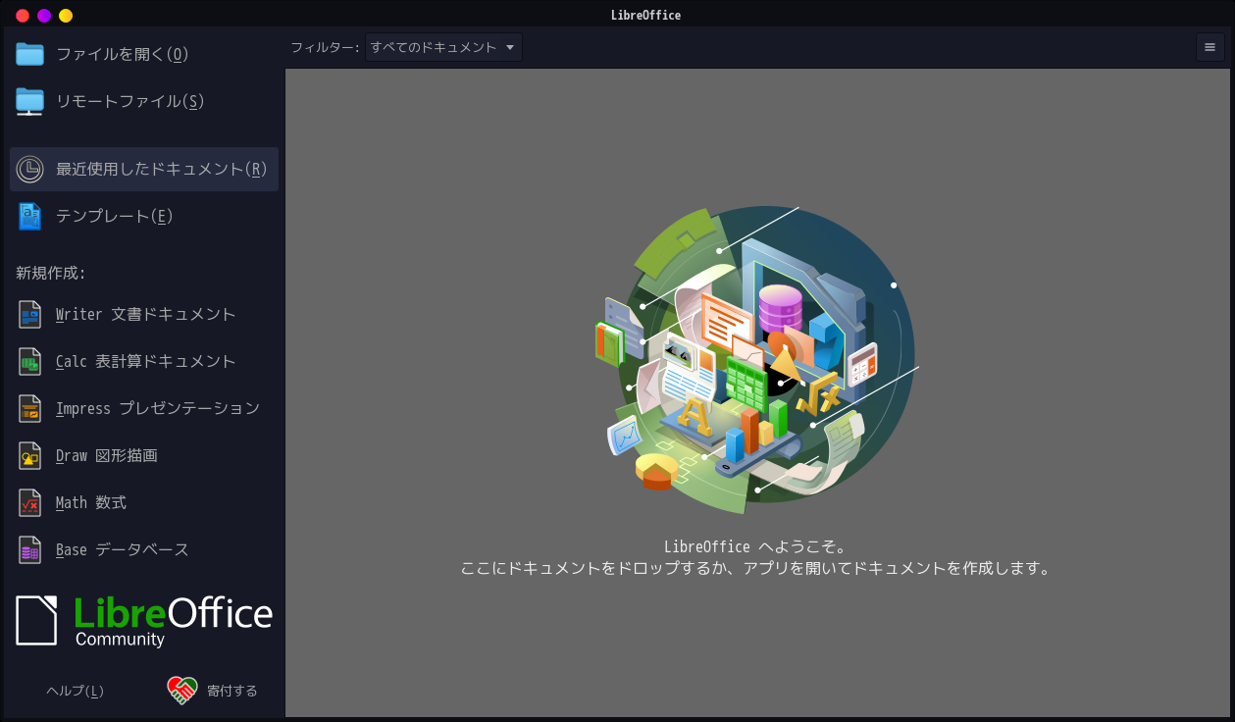This screenshot has height=722, width=1235.
Task: Click the LibreOffice Community logo
Action: [144, 621]
